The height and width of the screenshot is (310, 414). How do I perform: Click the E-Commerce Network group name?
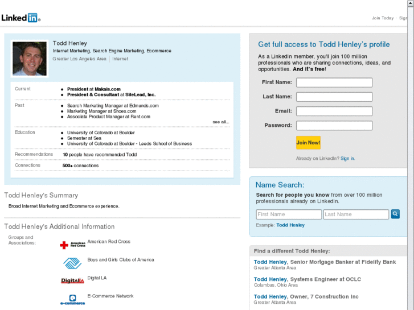[110, 296]
